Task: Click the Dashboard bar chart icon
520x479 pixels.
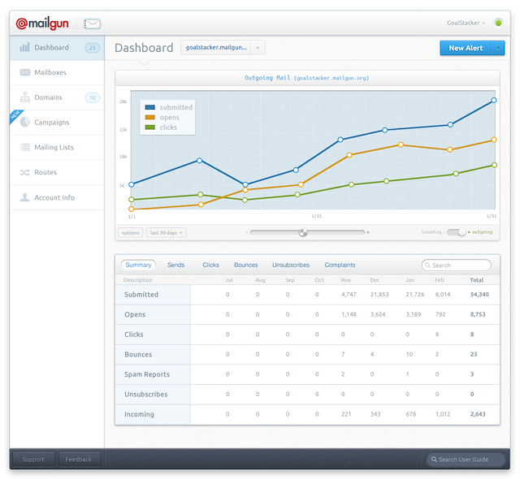Action: point(24,47)
